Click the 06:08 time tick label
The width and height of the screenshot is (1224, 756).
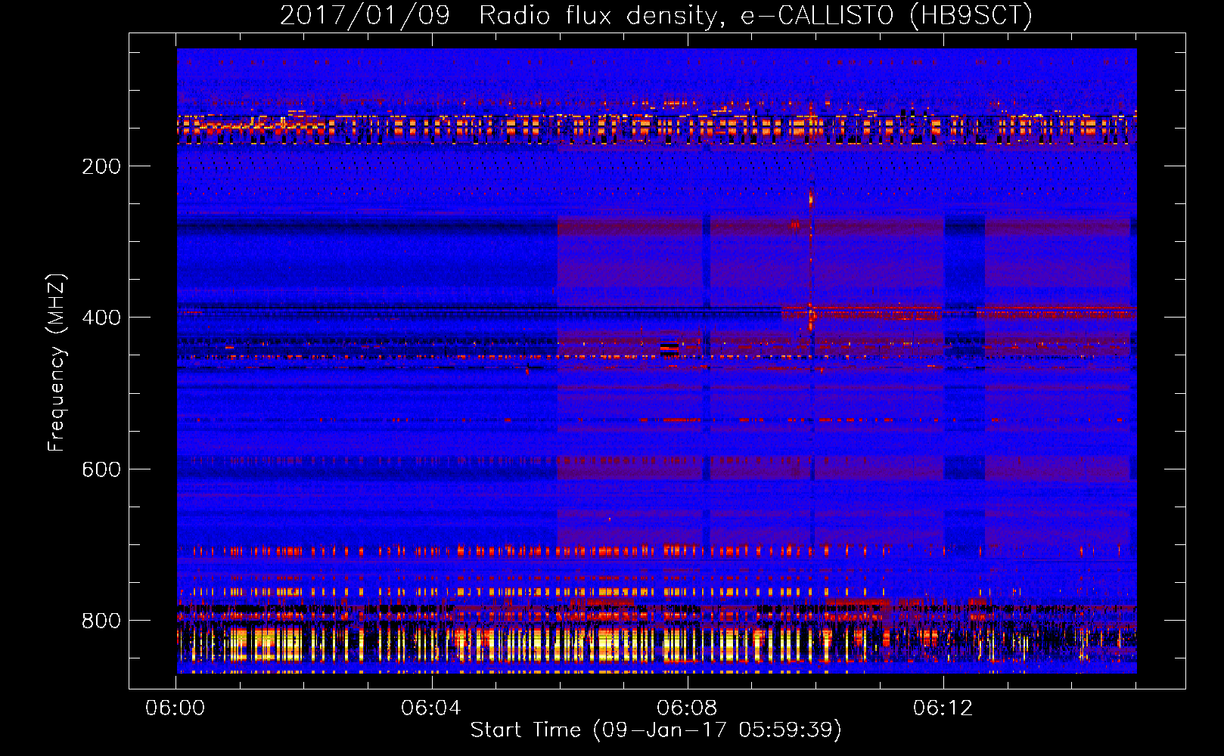point(687,708)
